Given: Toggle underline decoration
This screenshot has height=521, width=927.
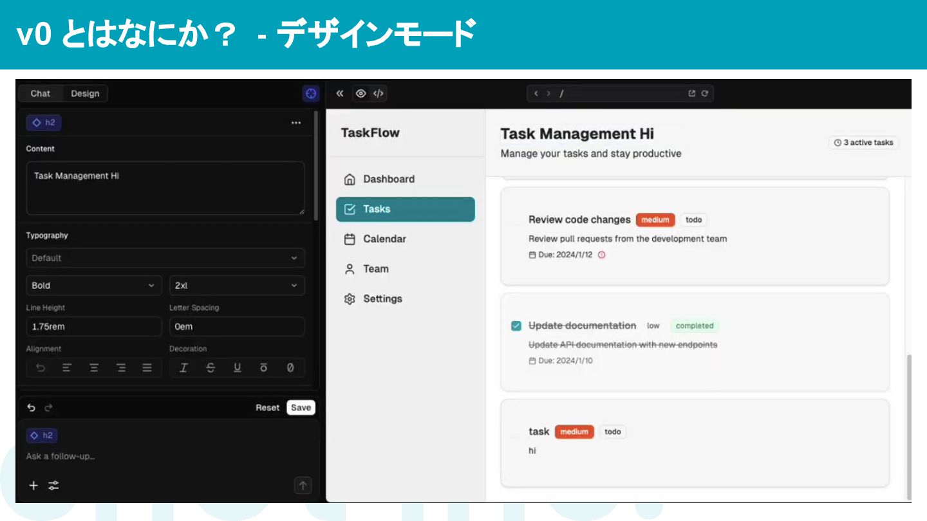Looking at the screenshot, I should 238,368.
